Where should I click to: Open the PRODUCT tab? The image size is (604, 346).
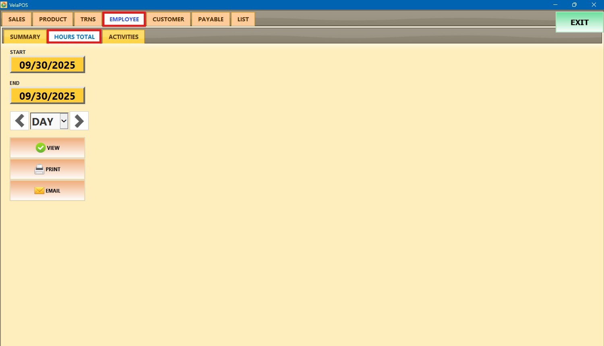click(53, 19)
